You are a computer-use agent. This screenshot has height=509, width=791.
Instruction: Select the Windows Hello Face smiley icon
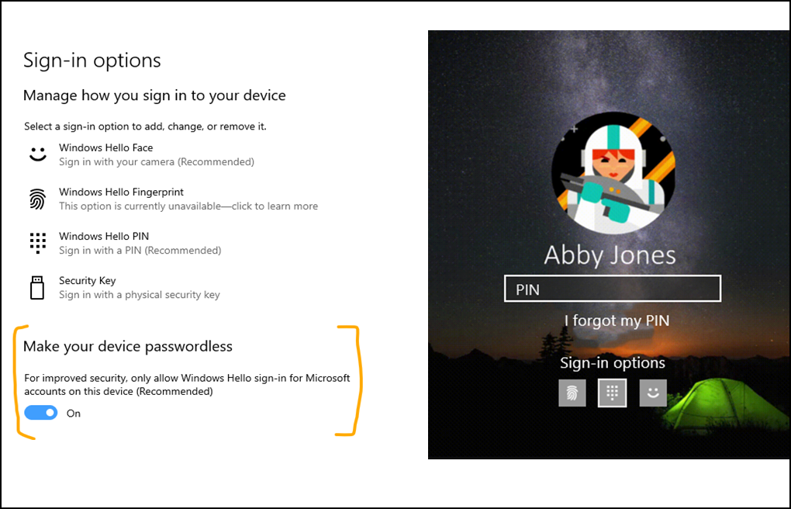(37, 154)
